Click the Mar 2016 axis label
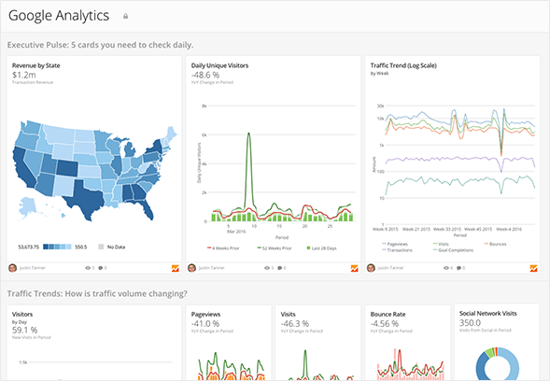550x381 pixels. point(236,232)
